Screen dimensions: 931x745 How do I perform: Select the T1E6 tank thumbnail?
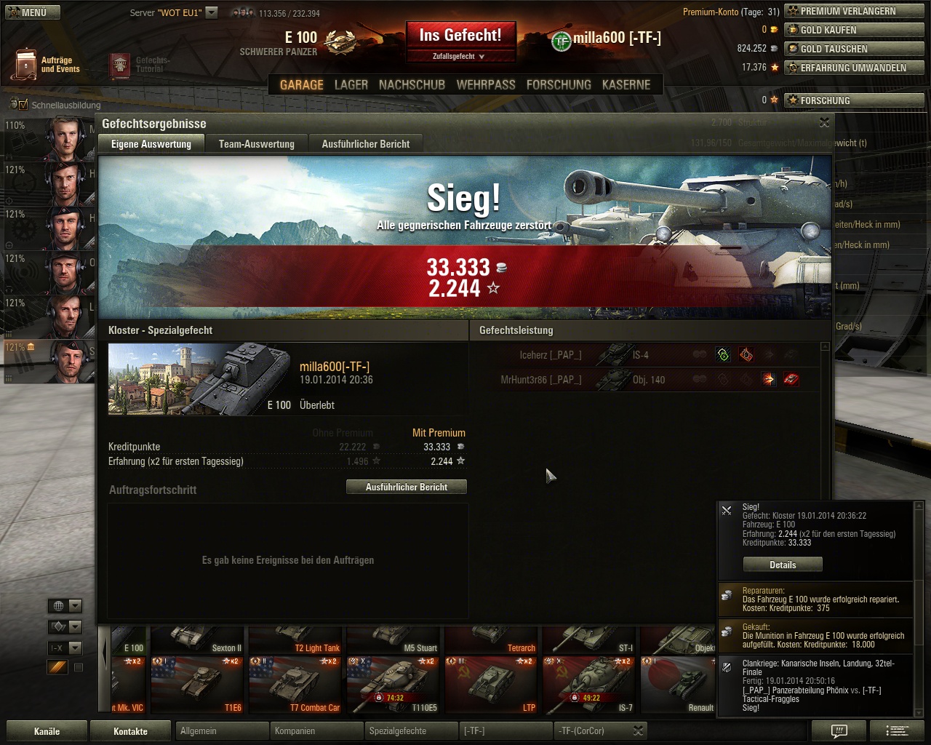click(197, 685)
